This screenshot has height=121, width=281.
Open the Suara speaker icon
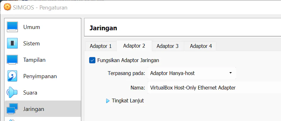(x=12, y=93)
